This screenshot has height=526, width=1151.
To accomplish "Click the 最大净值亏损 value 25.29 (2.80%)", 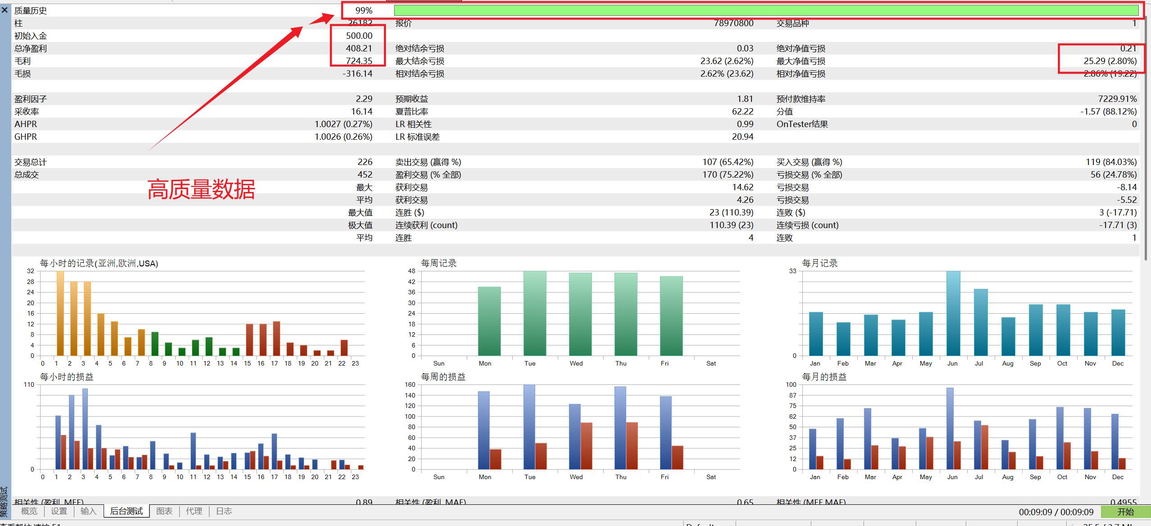I will 1110,61.
